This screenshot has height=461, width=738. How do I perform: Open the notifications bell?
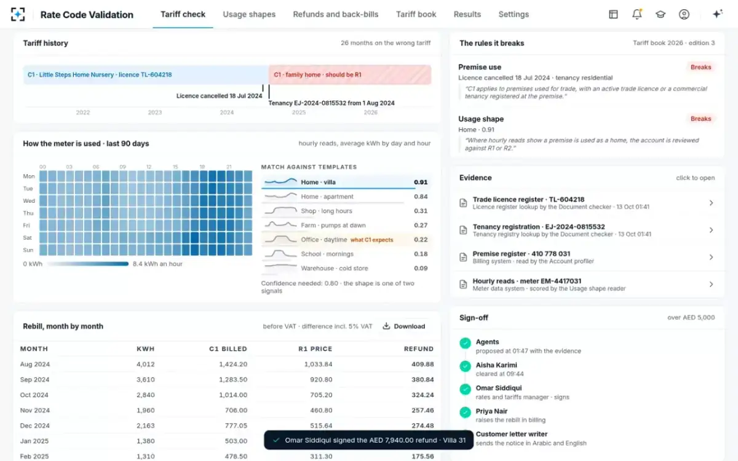(637, 14)
